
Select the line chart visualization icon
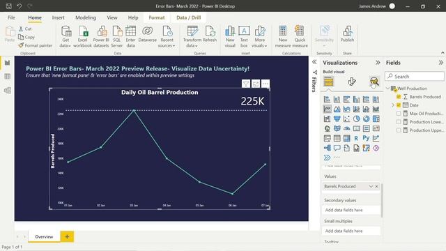(x=327, y=109)
